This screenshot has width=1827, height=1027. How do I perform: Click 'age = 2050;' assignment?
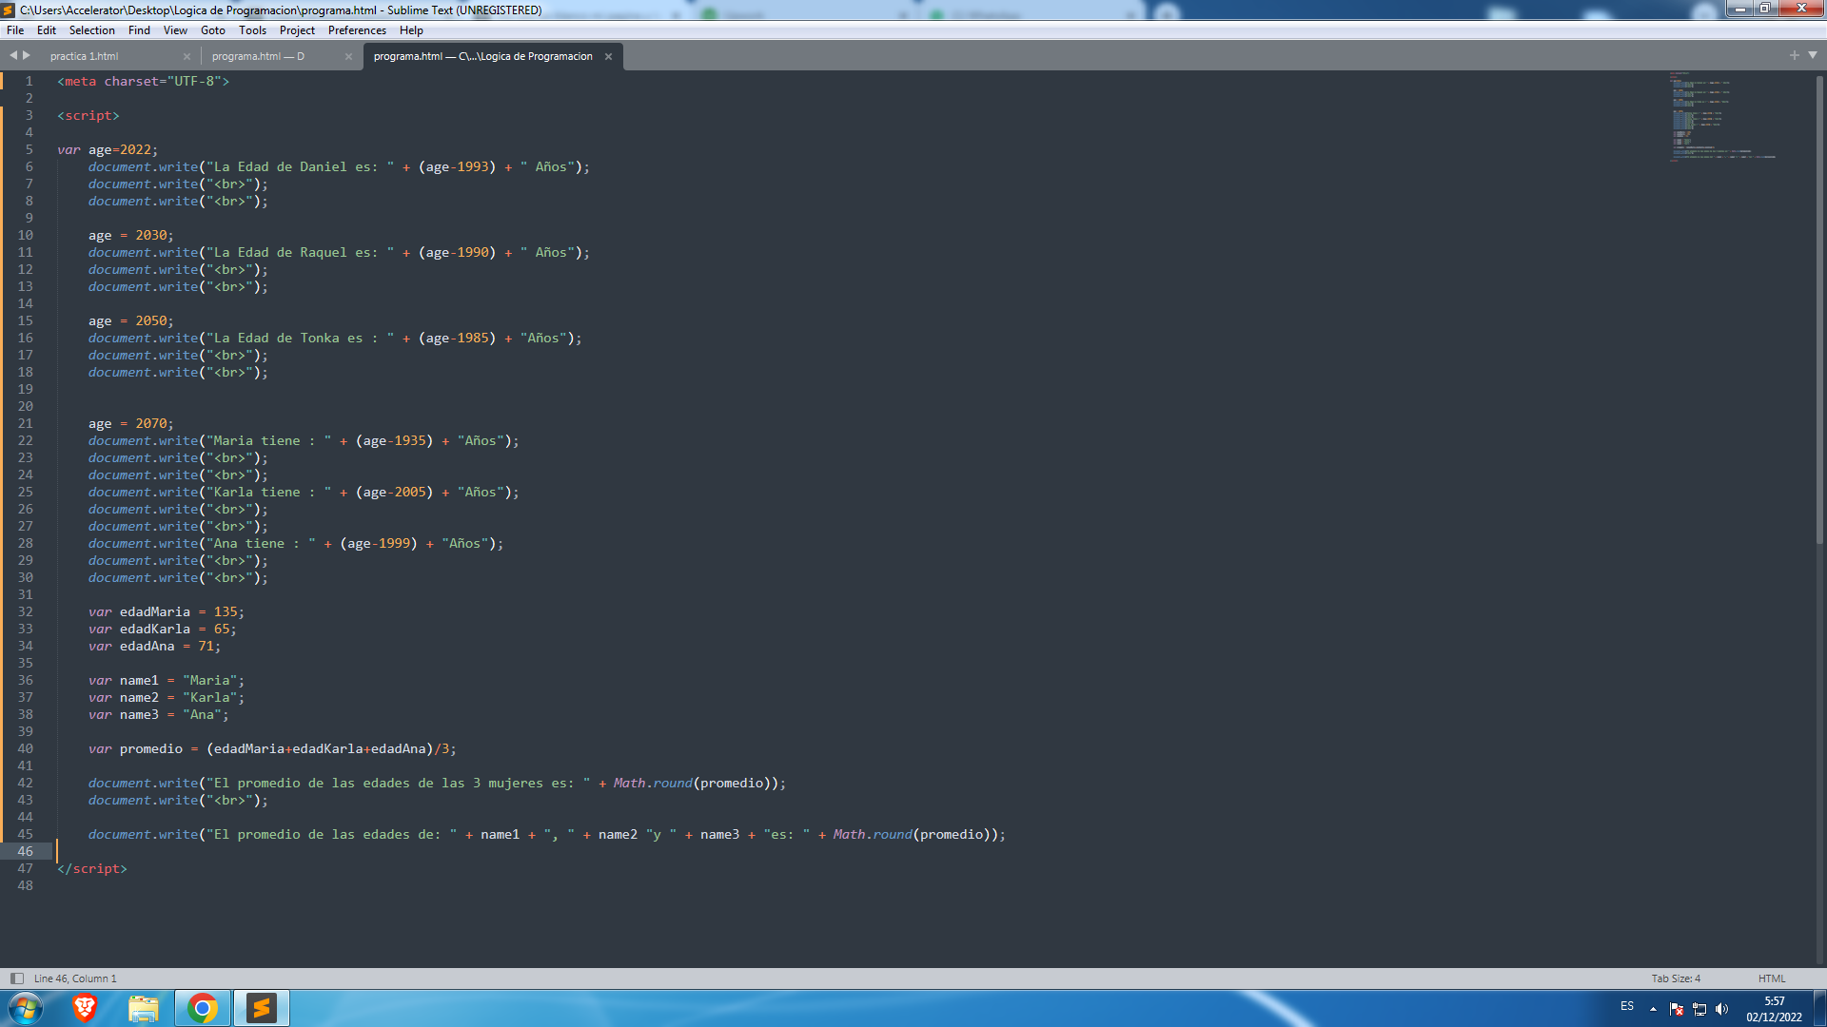pos(131,321)
